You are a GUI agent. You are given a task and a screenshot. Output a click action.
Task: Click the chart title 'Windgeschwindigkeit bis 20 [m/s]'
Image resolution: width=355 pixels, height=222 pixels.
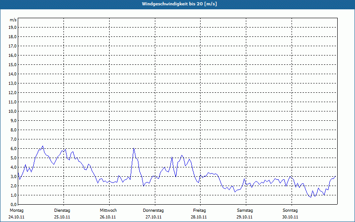[179, 4]
